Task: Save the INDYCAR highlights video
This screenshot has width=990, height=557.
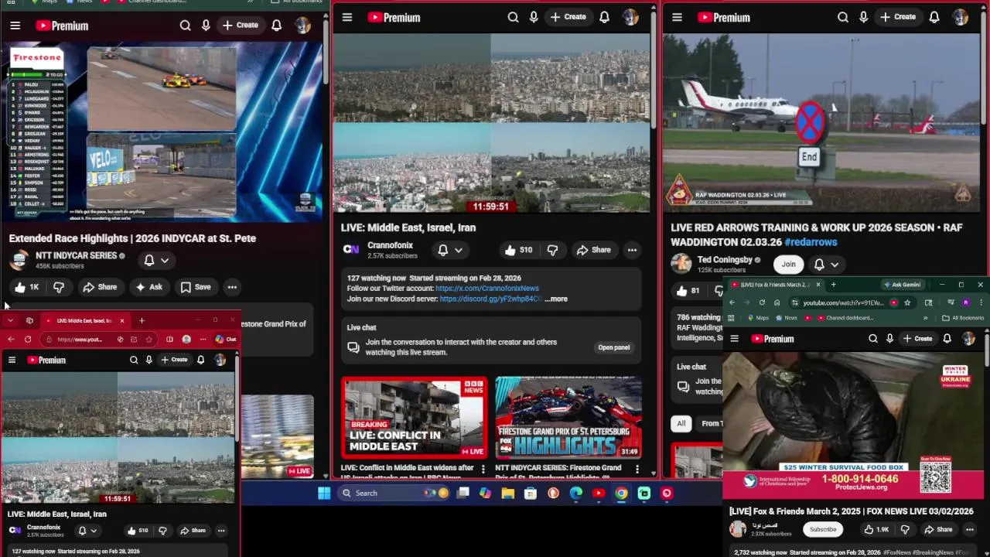Action: click(195, 287)
